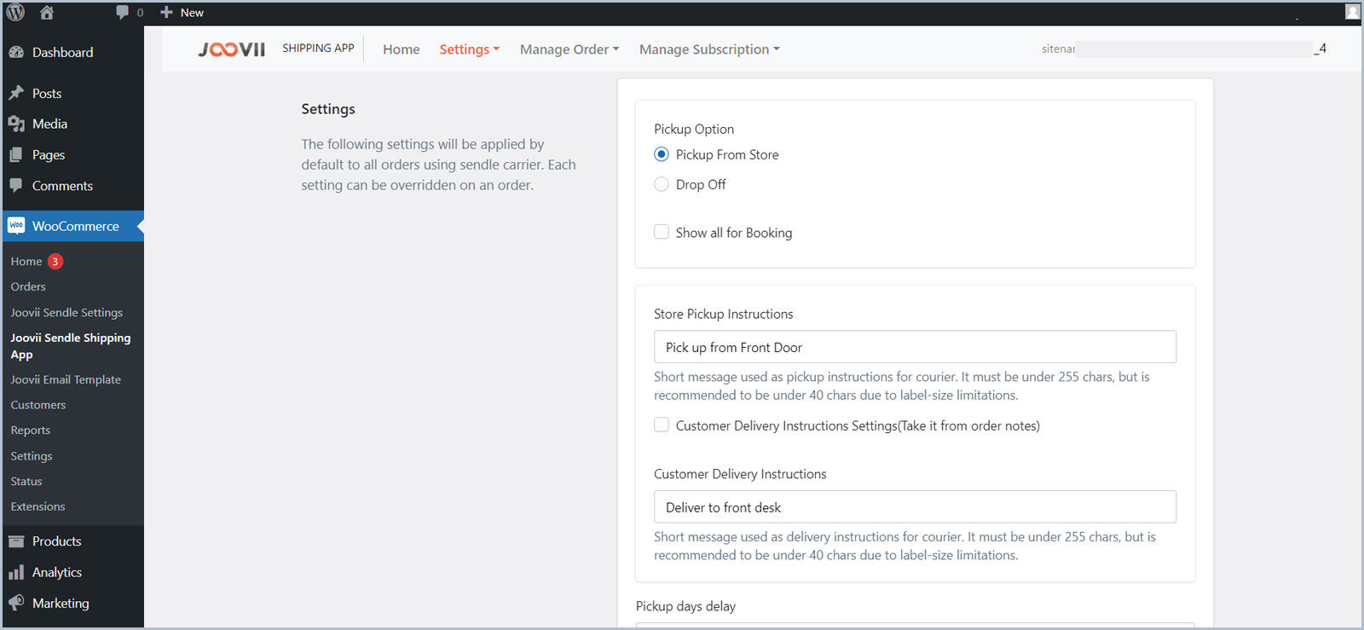This screenshot has height=630, width=1364.
Task: Open the Manage Order dropdown menu
Action: [569, 49]
